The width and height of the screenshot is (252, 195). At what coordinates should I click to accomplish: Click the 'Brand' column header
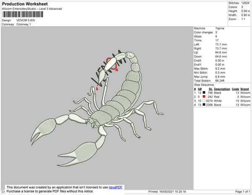click(244, 89)
